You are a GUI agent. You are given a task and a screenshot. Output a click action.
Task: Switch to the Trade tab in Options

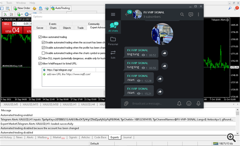(x=81, y=28)
